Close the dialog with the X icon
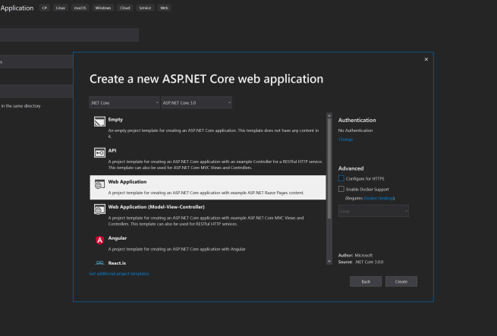Viewport: 497px width, 336px height. pyautogui.click(x=426, y=59)
